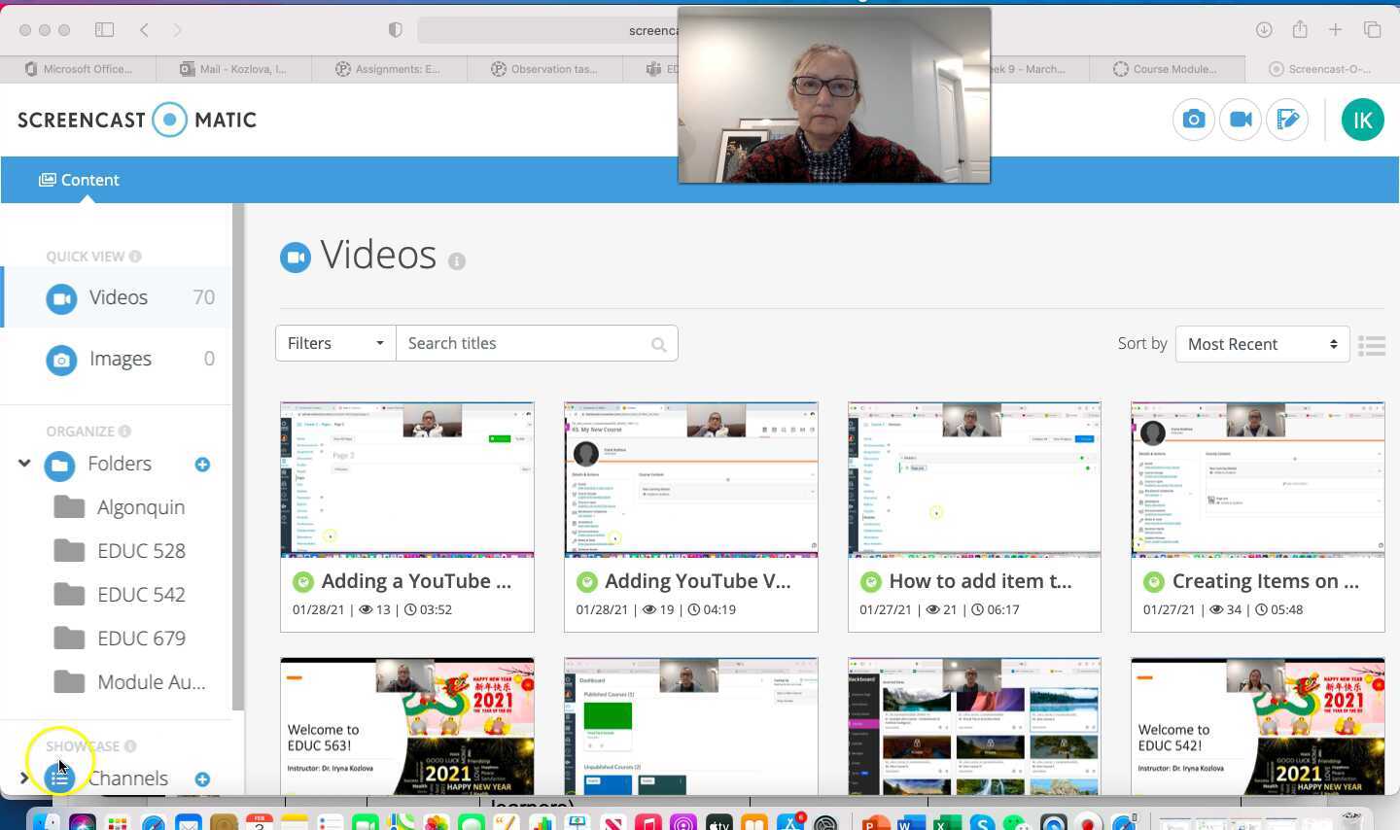
Task: Open the Mail - Kozlova browser tab
Action: (233, 69)
